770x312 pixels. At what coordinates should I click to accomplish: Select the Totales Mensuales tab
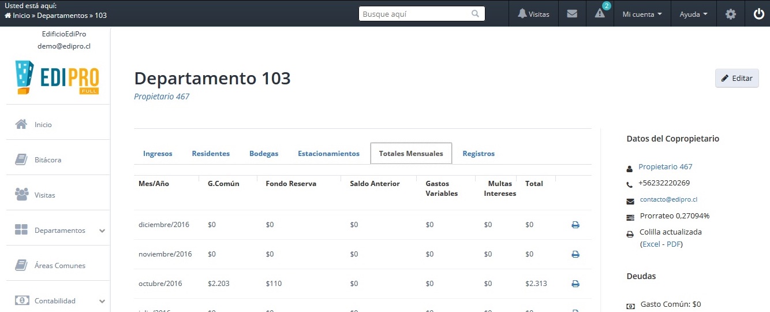(x=411, y=154)
